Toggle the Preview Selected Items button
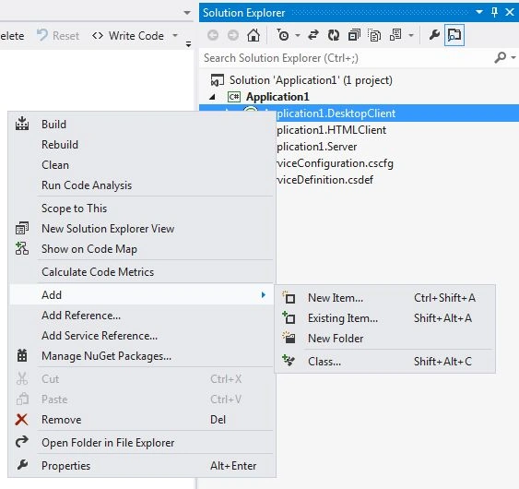519x489 pixels. [x=454, y=35]
